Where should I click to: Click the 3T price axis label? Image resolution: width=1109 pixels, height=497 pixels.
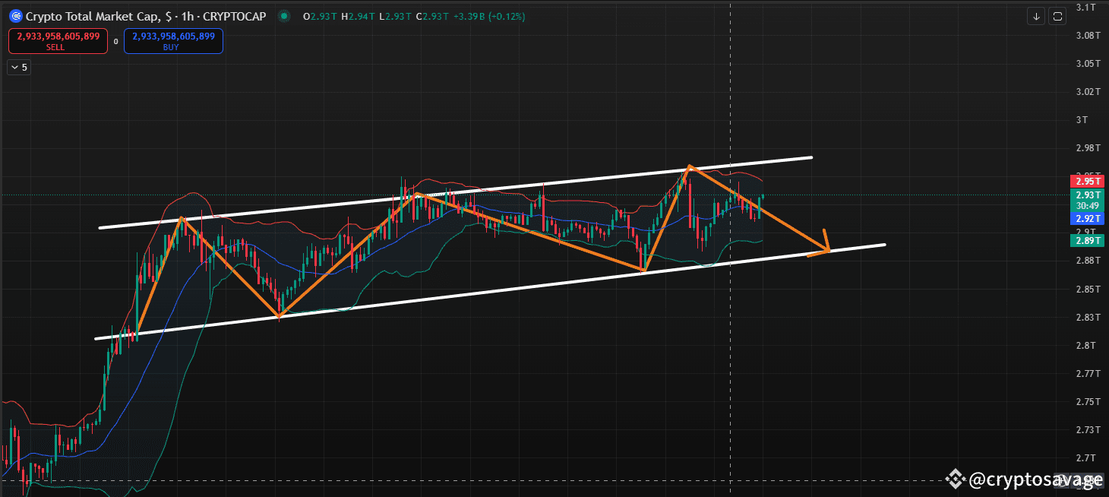tap(1082, 120)
